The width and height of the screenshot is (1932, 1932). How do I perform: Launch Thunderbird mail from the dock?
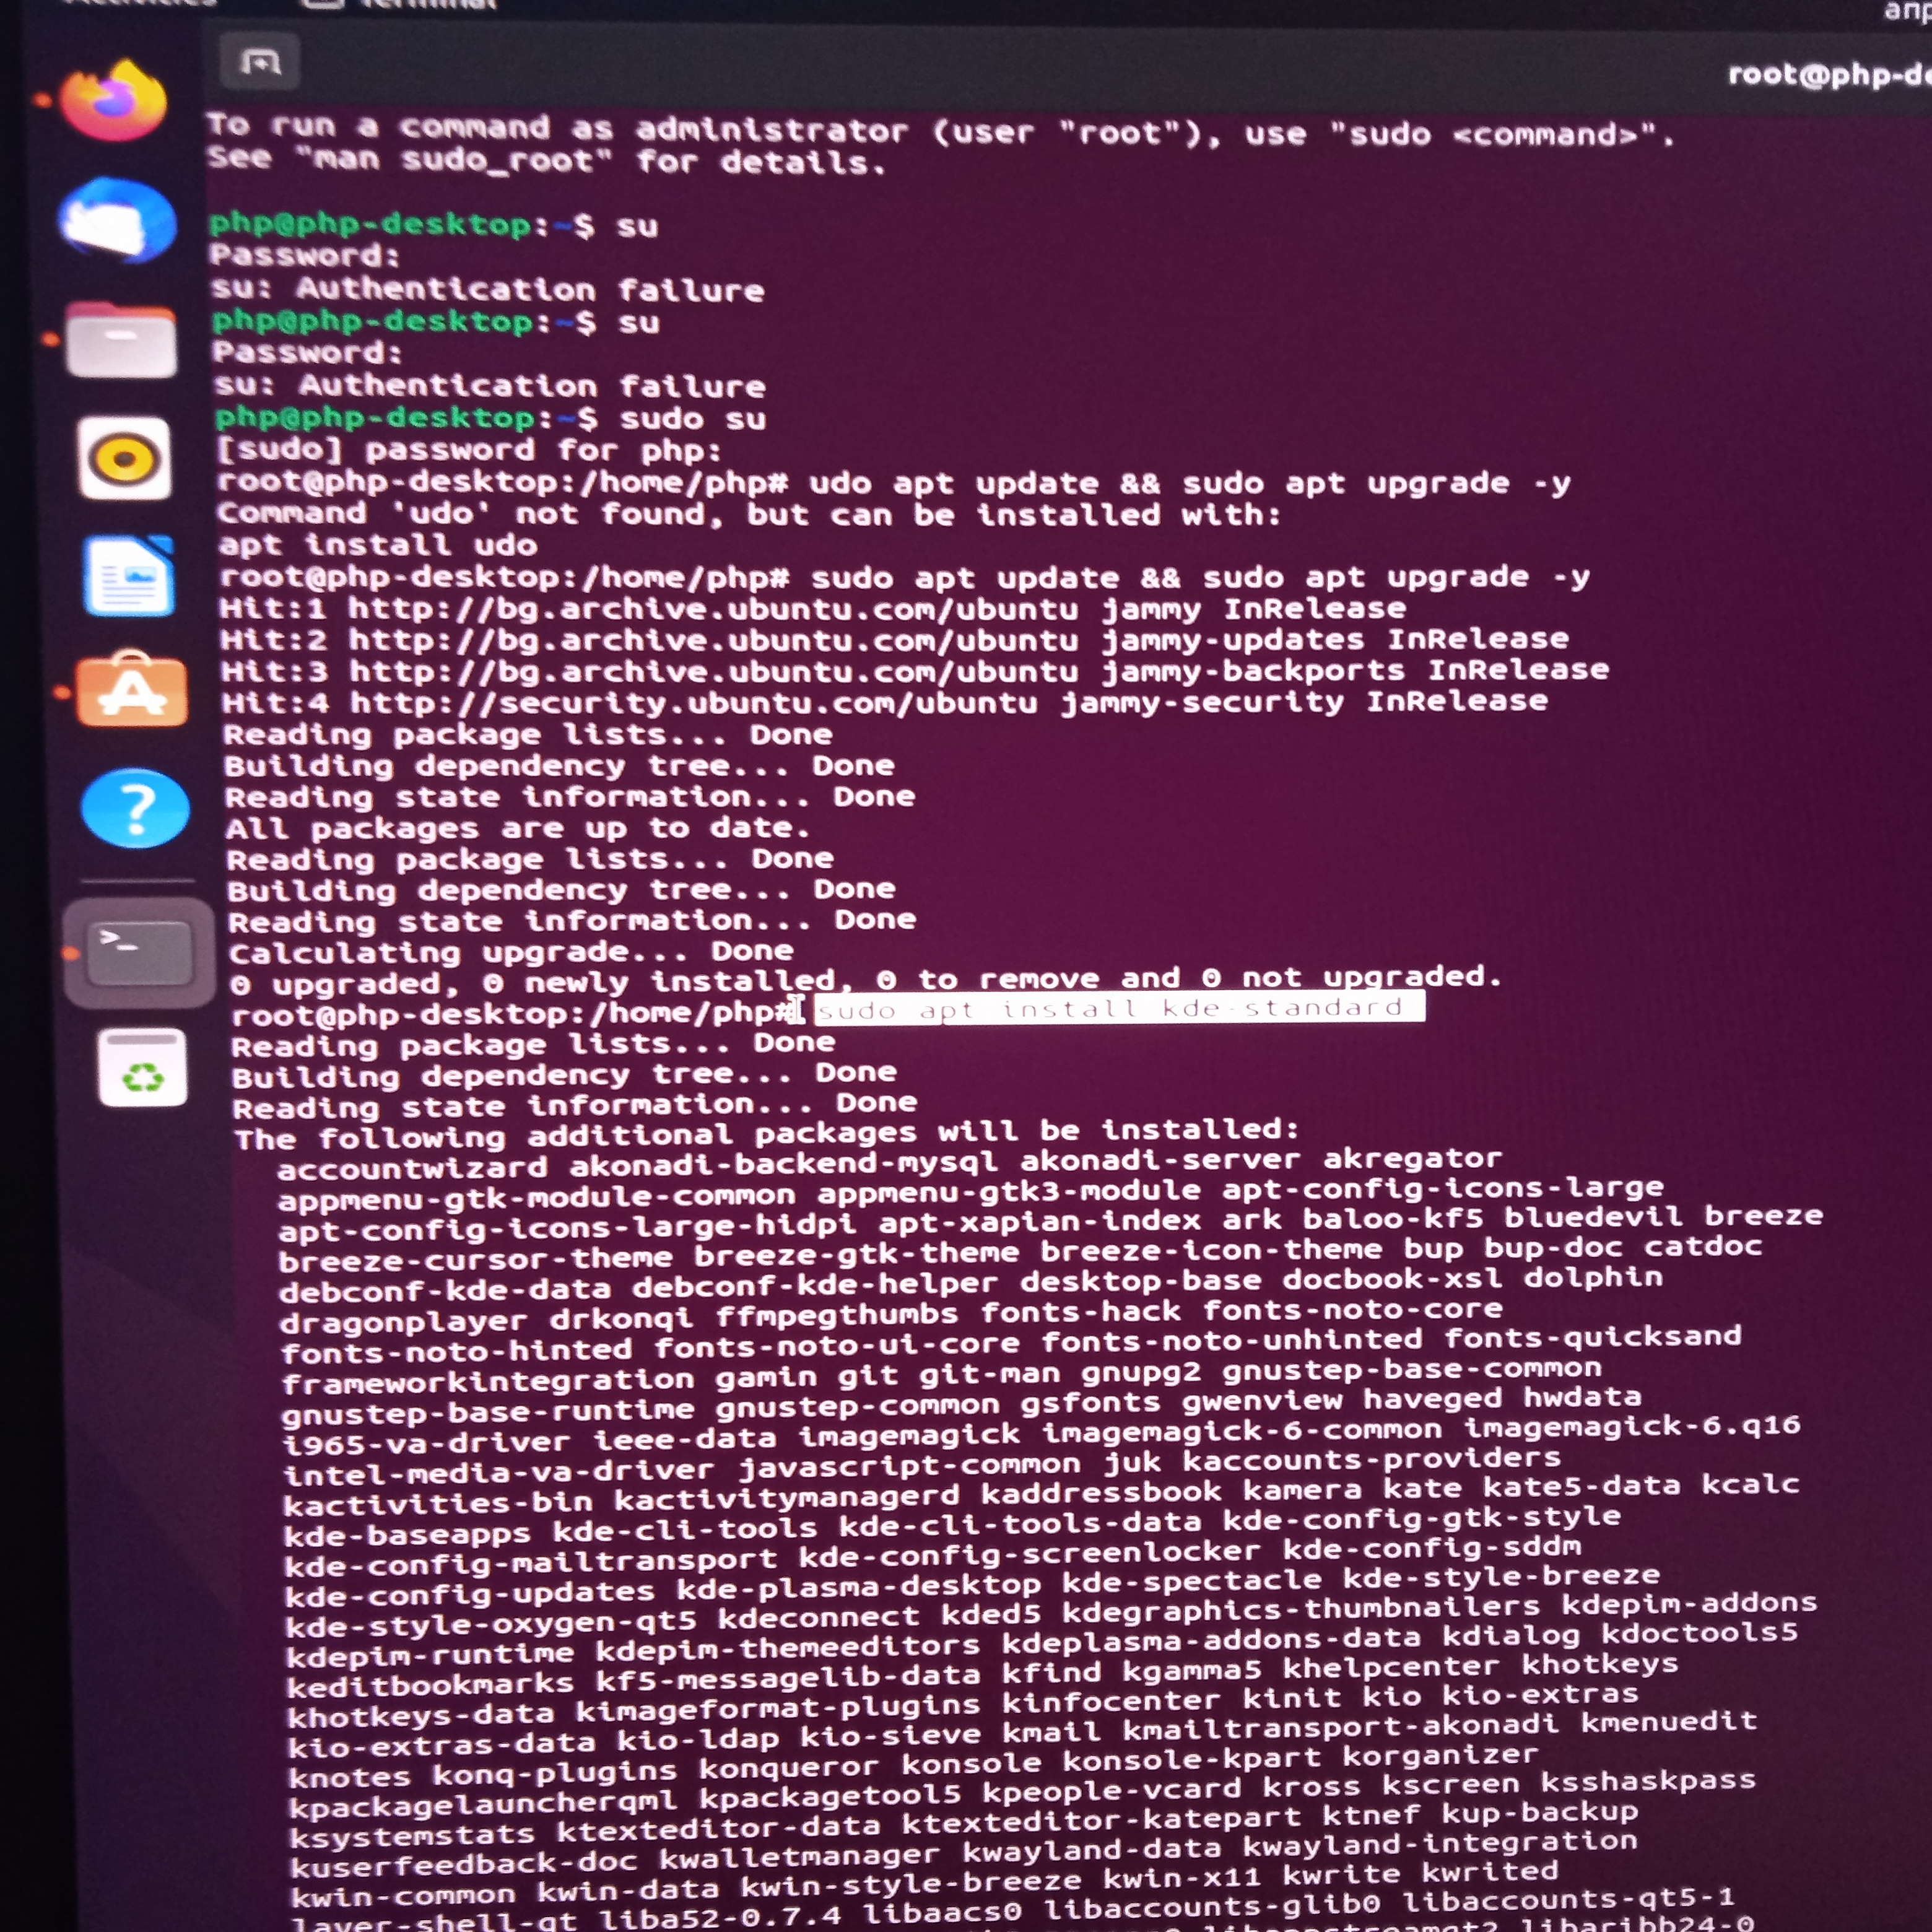coord(118,221)
